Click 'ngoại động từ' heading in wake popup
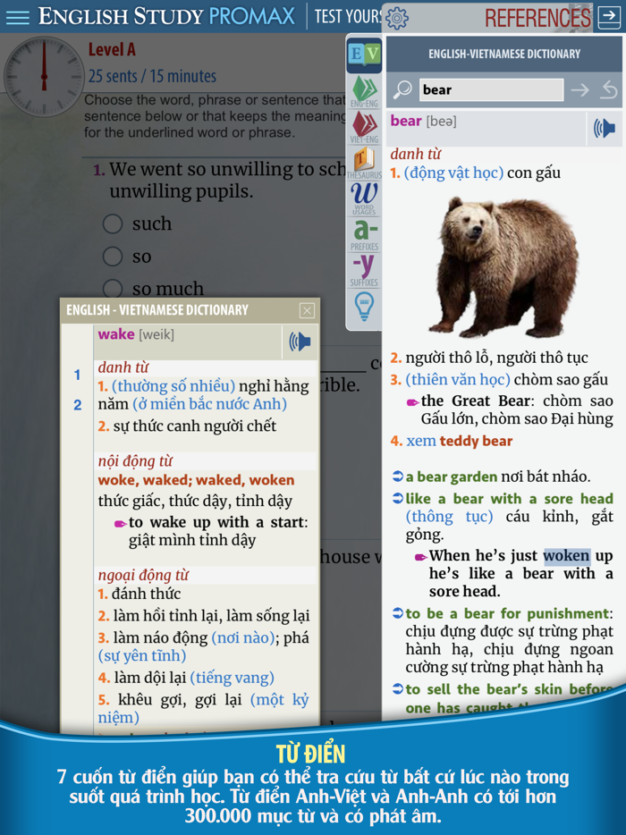Screen dimensions: 626x835 tap(143, 575)
